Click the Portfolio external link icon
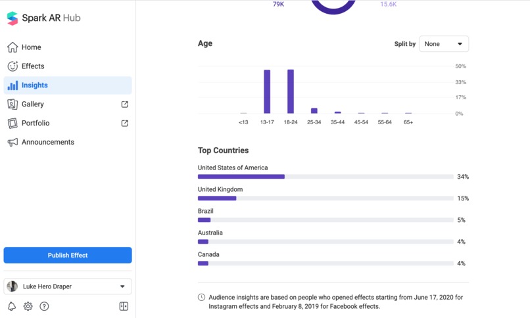Image resolution: width=530 pixels, height=318 pixels. click(125, 124)
